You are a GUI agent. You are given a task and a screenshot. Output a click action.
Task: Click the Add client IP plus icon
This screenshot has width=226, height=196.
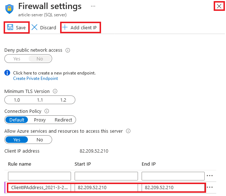point(65,27)
